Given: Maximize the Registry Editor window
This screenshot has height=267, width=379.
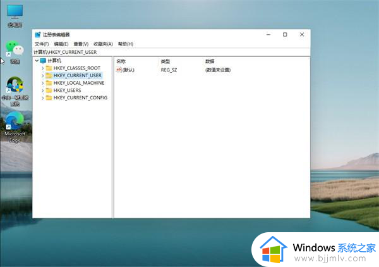Looking at the screenshot, I should [285, 35].
